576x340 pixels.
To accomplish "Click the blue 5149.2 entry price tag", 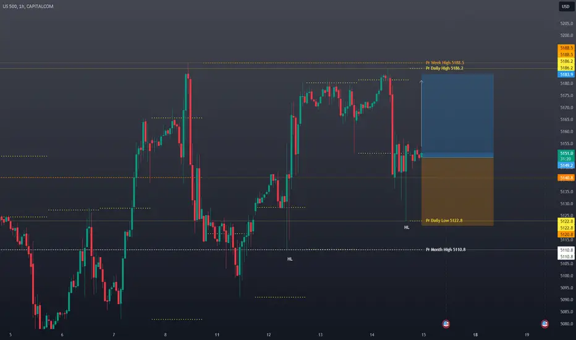I will point(566,166).
